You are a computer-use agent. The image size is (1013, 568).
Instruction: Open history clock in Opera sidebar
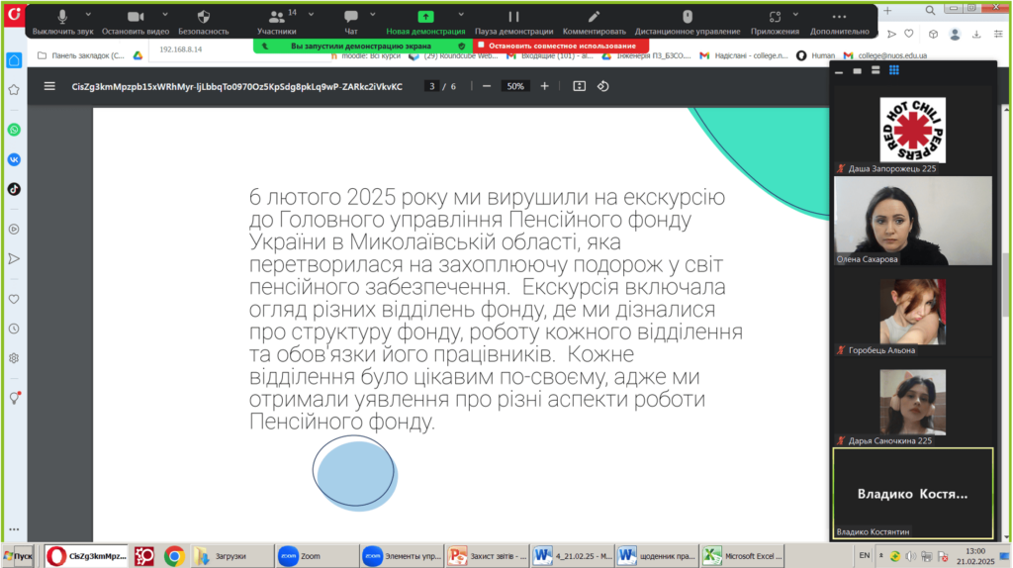coord(14,329)
